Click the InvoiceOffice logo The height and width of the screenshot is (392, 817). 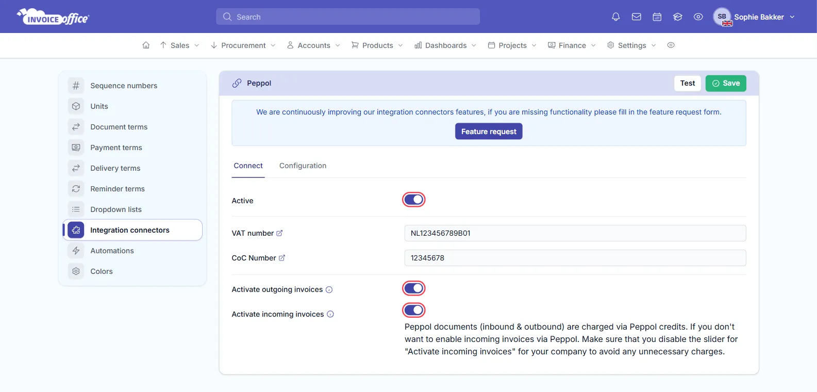click(53, 17)
